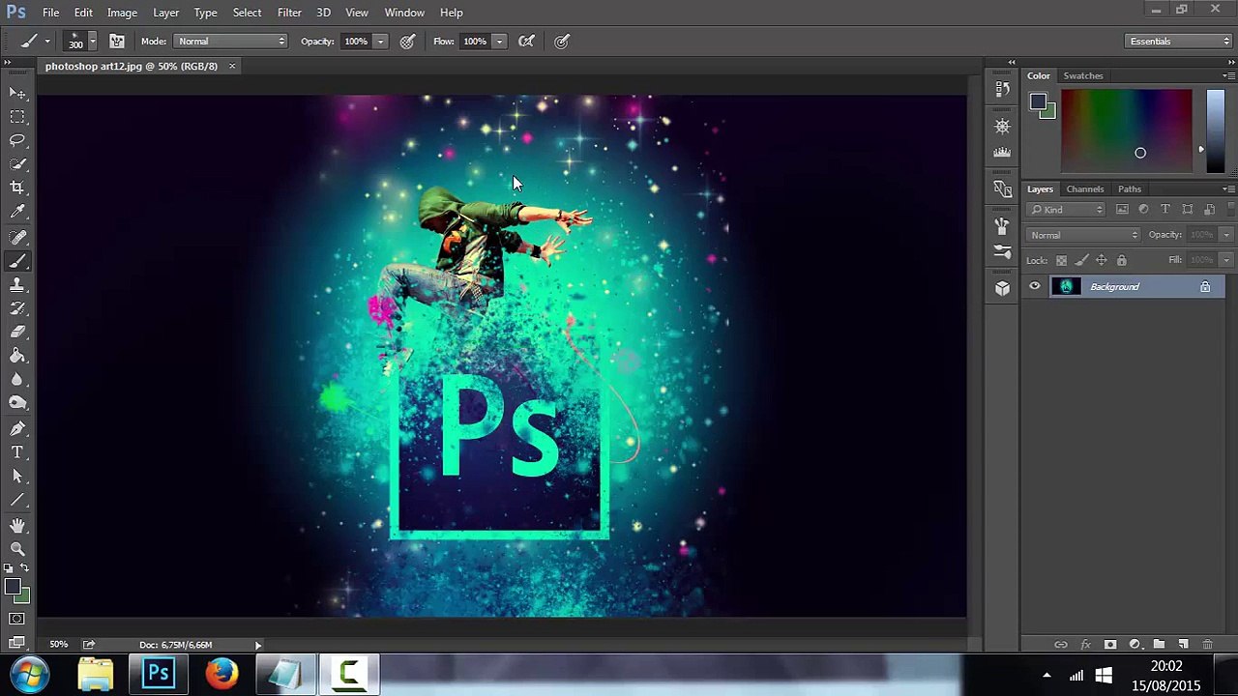Select the History Brush tool

[x=17, y=308]
